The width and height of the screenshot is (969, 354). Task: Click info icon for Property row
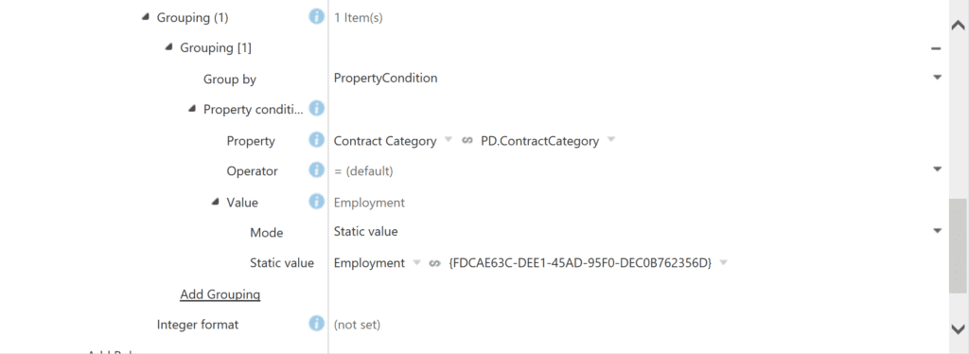click(x=316, y=141)
